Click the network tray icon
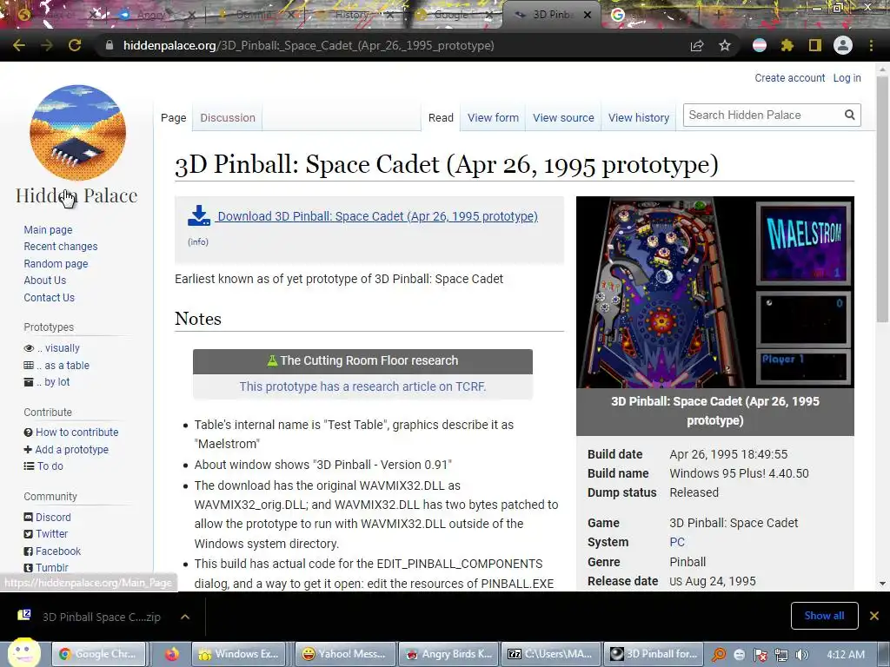Image resolution: width=890 pixels, height=667 pixels. (781, 655)
